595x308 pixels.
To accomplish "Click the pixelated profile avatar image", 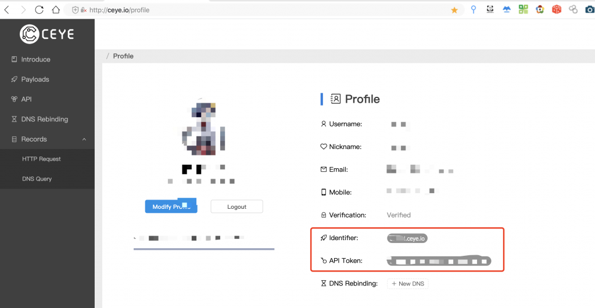I will pos(203,128).
